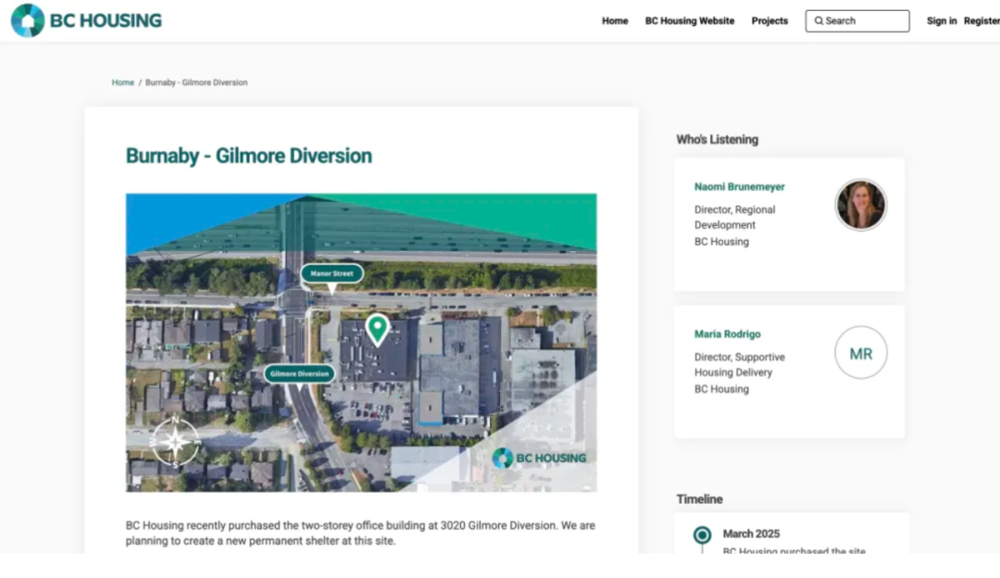Click the BC Housing watermark logo on map
The width and height of the screenshot is (1000, 578).
coord(539,459)
